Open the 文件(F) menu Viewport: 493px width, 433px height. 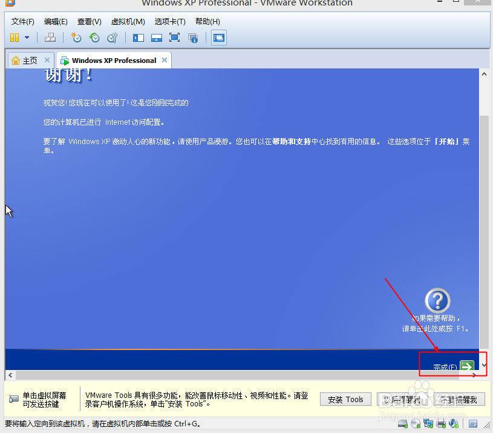click(x=22, y=22)
